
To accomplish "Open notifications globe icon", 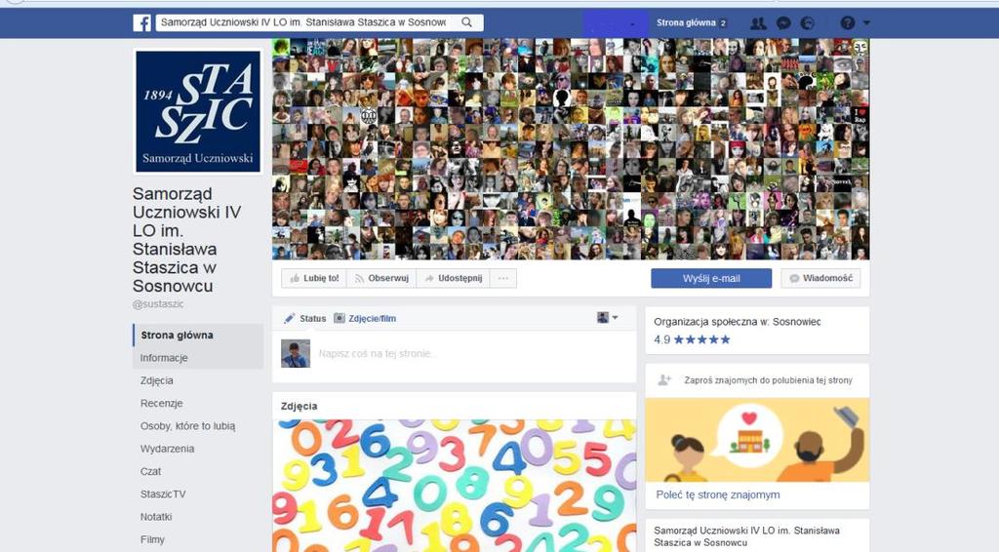I will [807, 23].
